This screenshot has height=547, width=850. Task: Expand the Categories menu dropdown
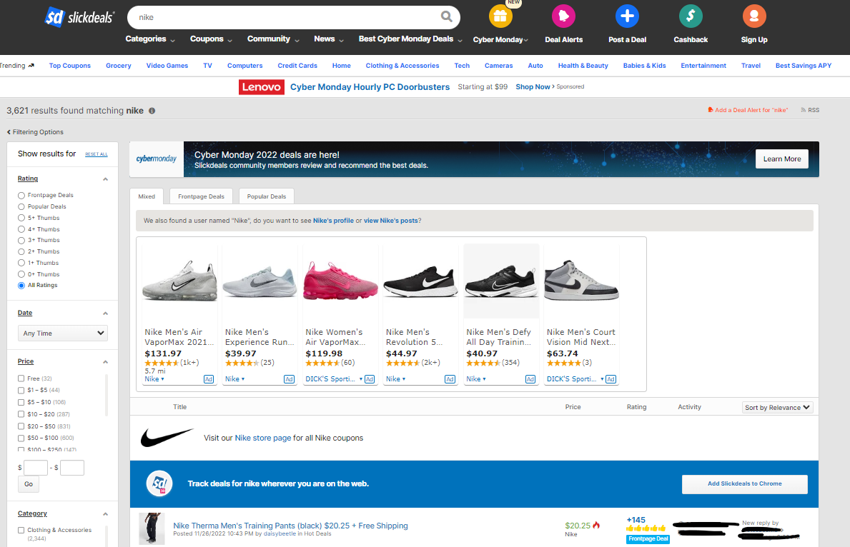(x=150, y=39)
